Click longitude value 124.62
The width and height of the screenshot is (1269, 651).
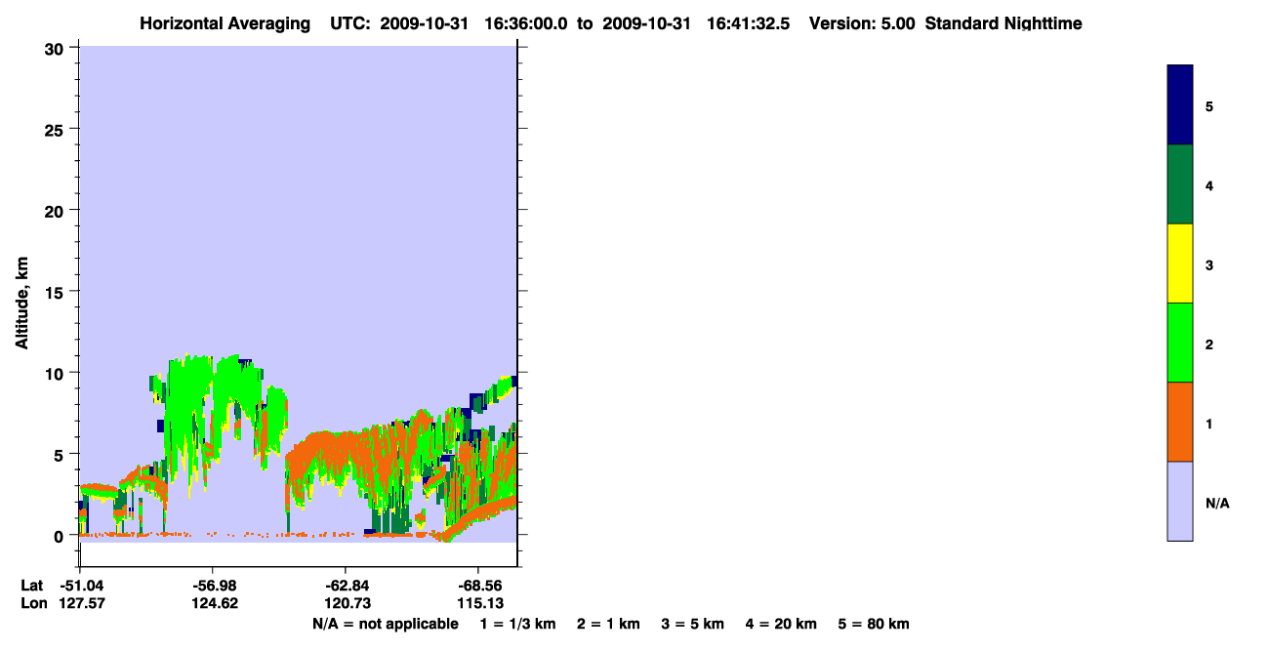213,603
